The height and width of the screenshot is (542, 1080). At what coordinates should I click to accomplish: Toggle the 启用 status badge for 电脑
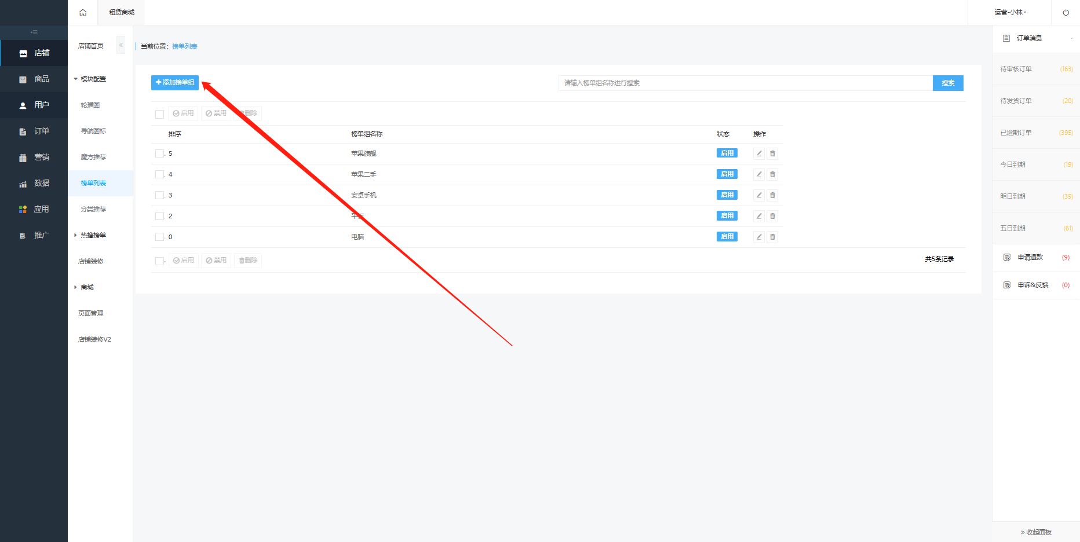coord(727,237)
